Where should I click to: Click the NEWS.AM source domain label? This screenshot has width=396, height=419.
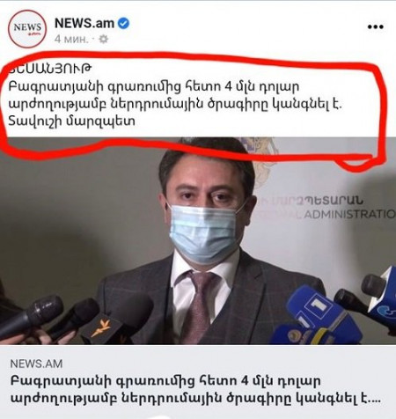[x=36, y=364]
